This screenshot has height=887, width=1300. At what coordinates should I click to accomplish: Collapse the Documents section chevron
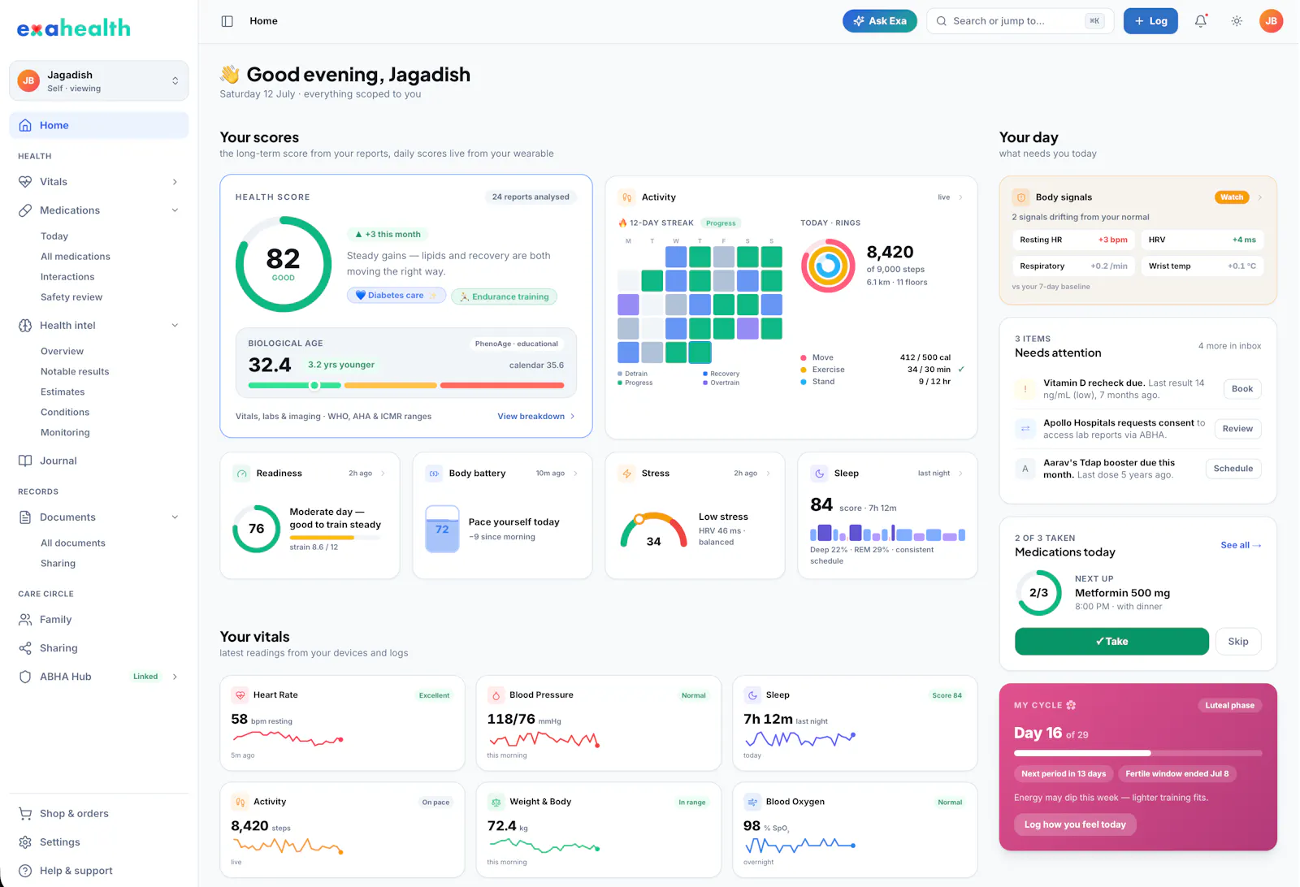tap(175, 517)
